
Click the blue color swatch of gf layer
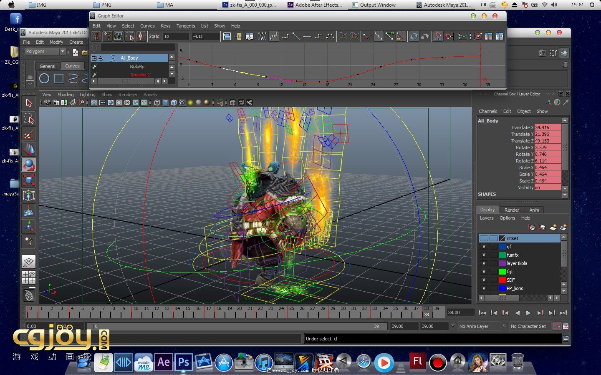click(503, 247)
